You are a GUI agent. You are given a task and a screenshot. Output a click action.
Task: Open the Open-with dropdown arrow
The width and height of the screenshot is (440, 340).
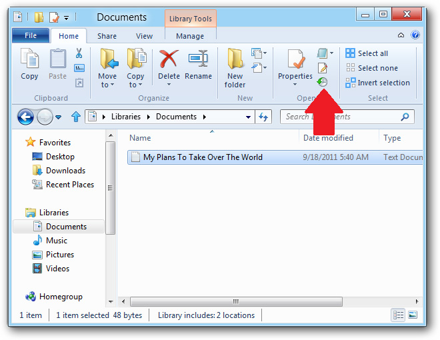(x=332, y=53)
